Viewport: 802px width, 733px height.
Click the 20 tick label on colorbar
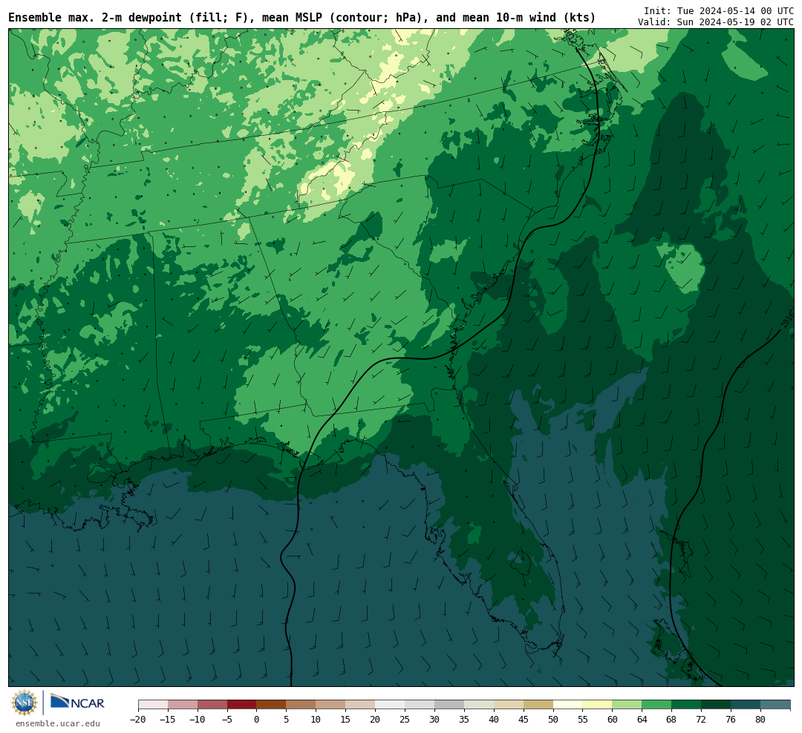point(376,719)
